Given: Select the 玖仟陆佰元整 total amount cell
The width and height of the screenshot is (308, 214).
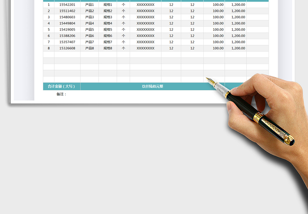Looking at the screenshot, I should [152, 86].
